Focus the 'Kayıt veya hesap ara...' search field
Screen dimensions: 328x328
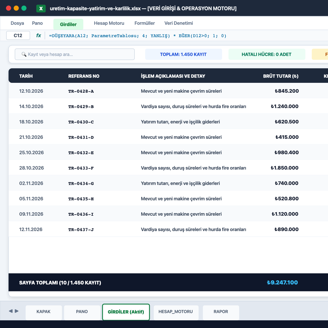pyautogui.click(x=75, y=54)
